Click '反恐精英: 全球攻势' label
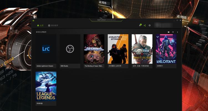Viewport: 208px width, 111px height. pyautogui.click(x=115, y=66)
